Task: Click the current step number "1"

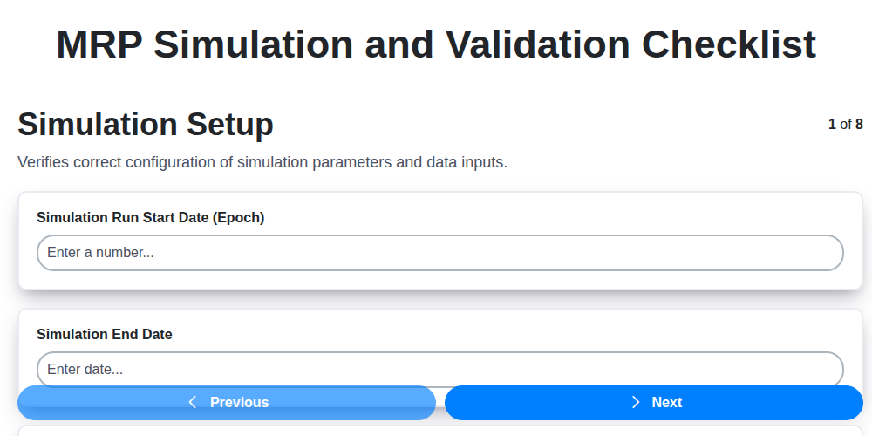Action: (832, 125)
